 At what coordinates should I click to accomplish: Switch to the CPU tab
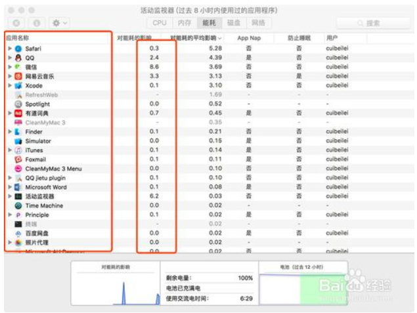160,23
